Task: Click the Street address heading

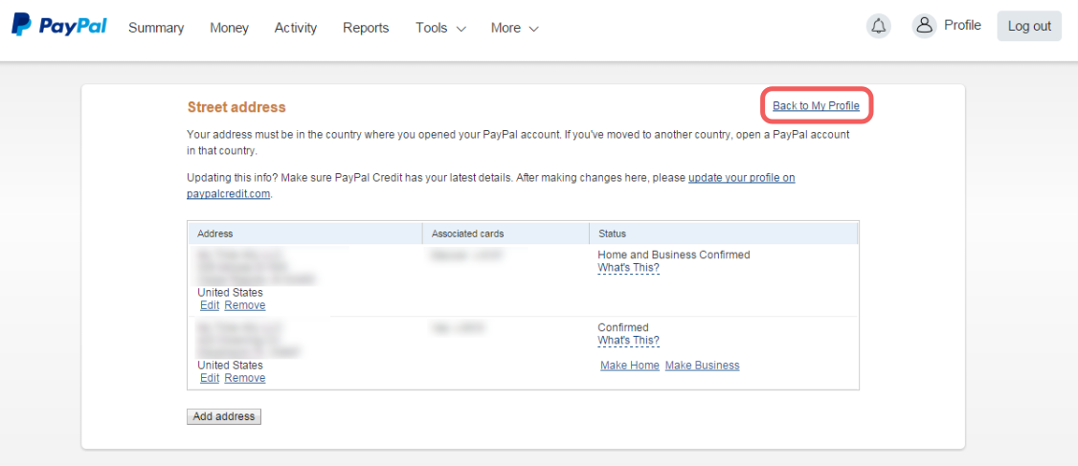Action: pyautogui.click(x=236, y=107)
